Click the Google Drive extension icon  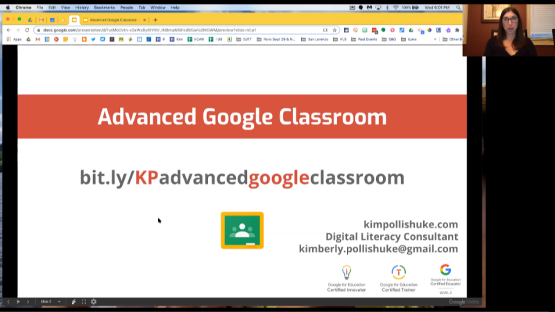[411, 30]
